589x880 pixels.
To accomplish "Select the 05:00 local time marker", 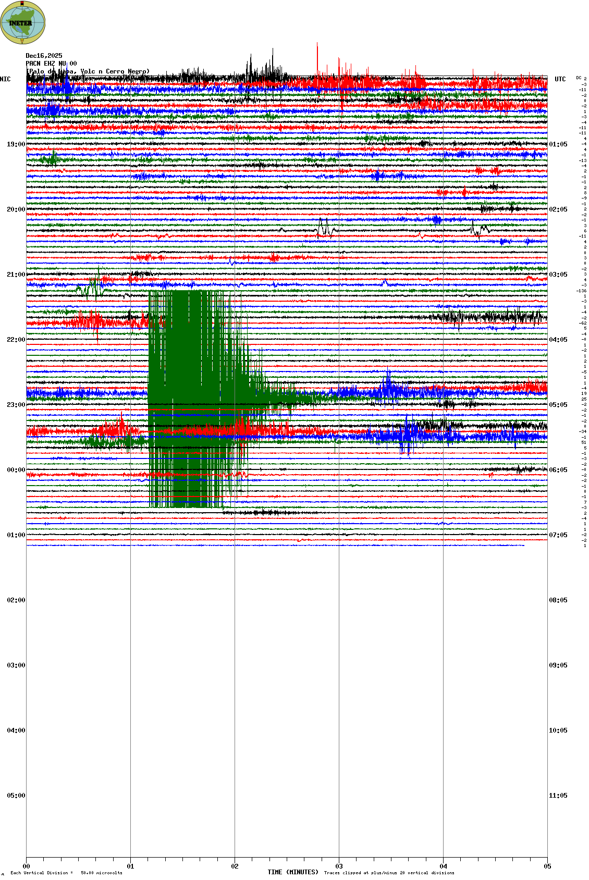I will pos(16,796).
